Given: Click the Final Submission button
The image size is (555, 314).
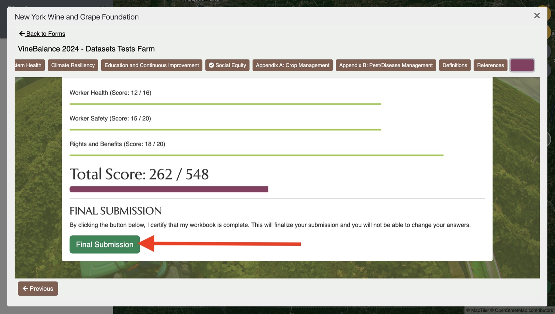Looking at the screenshot, I should (105, 244).
